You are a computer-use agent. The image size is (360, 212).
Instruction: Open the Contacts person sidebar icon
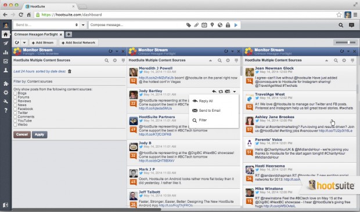click(x=5, y=70)
